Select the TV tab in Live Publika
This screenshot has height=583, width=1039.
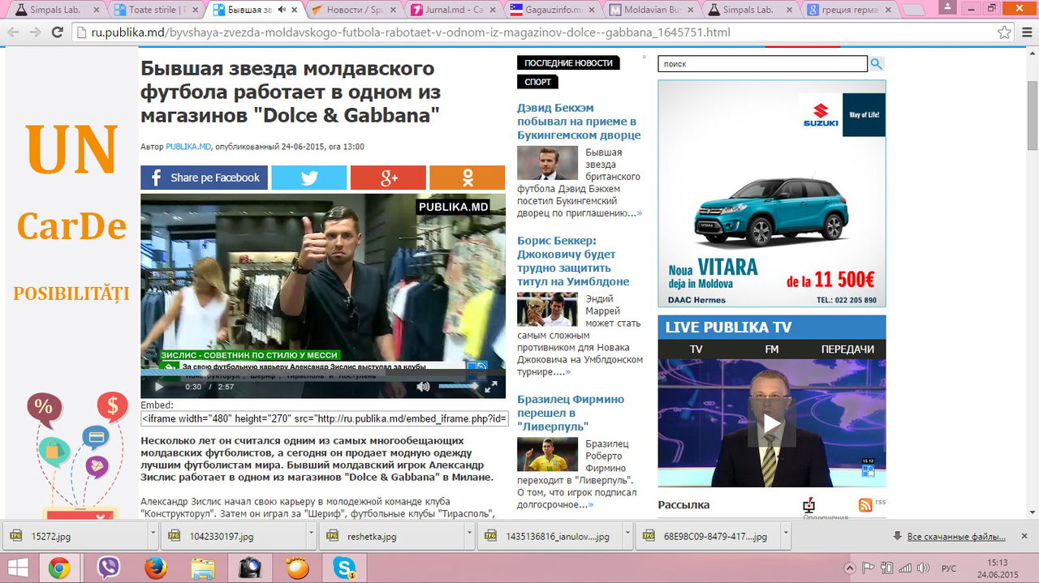click(696, 349)
